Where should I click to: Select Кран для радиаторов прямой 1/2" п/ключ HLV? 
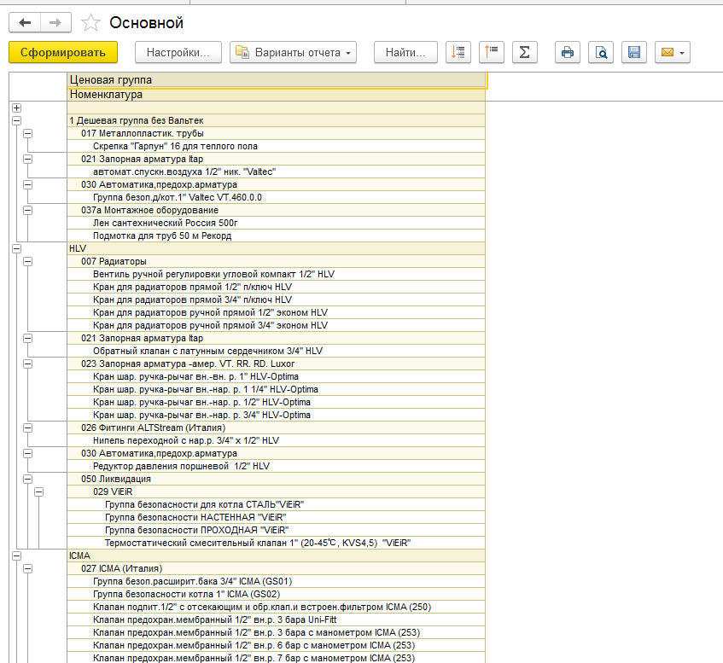pyautogui.click(x=277, y=287)
